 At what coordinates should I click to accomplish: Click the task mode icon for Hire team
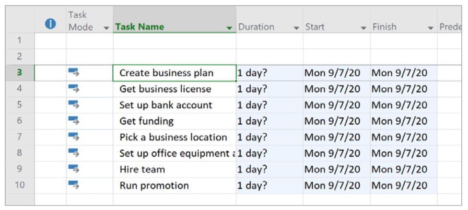[x=73, y=169]
